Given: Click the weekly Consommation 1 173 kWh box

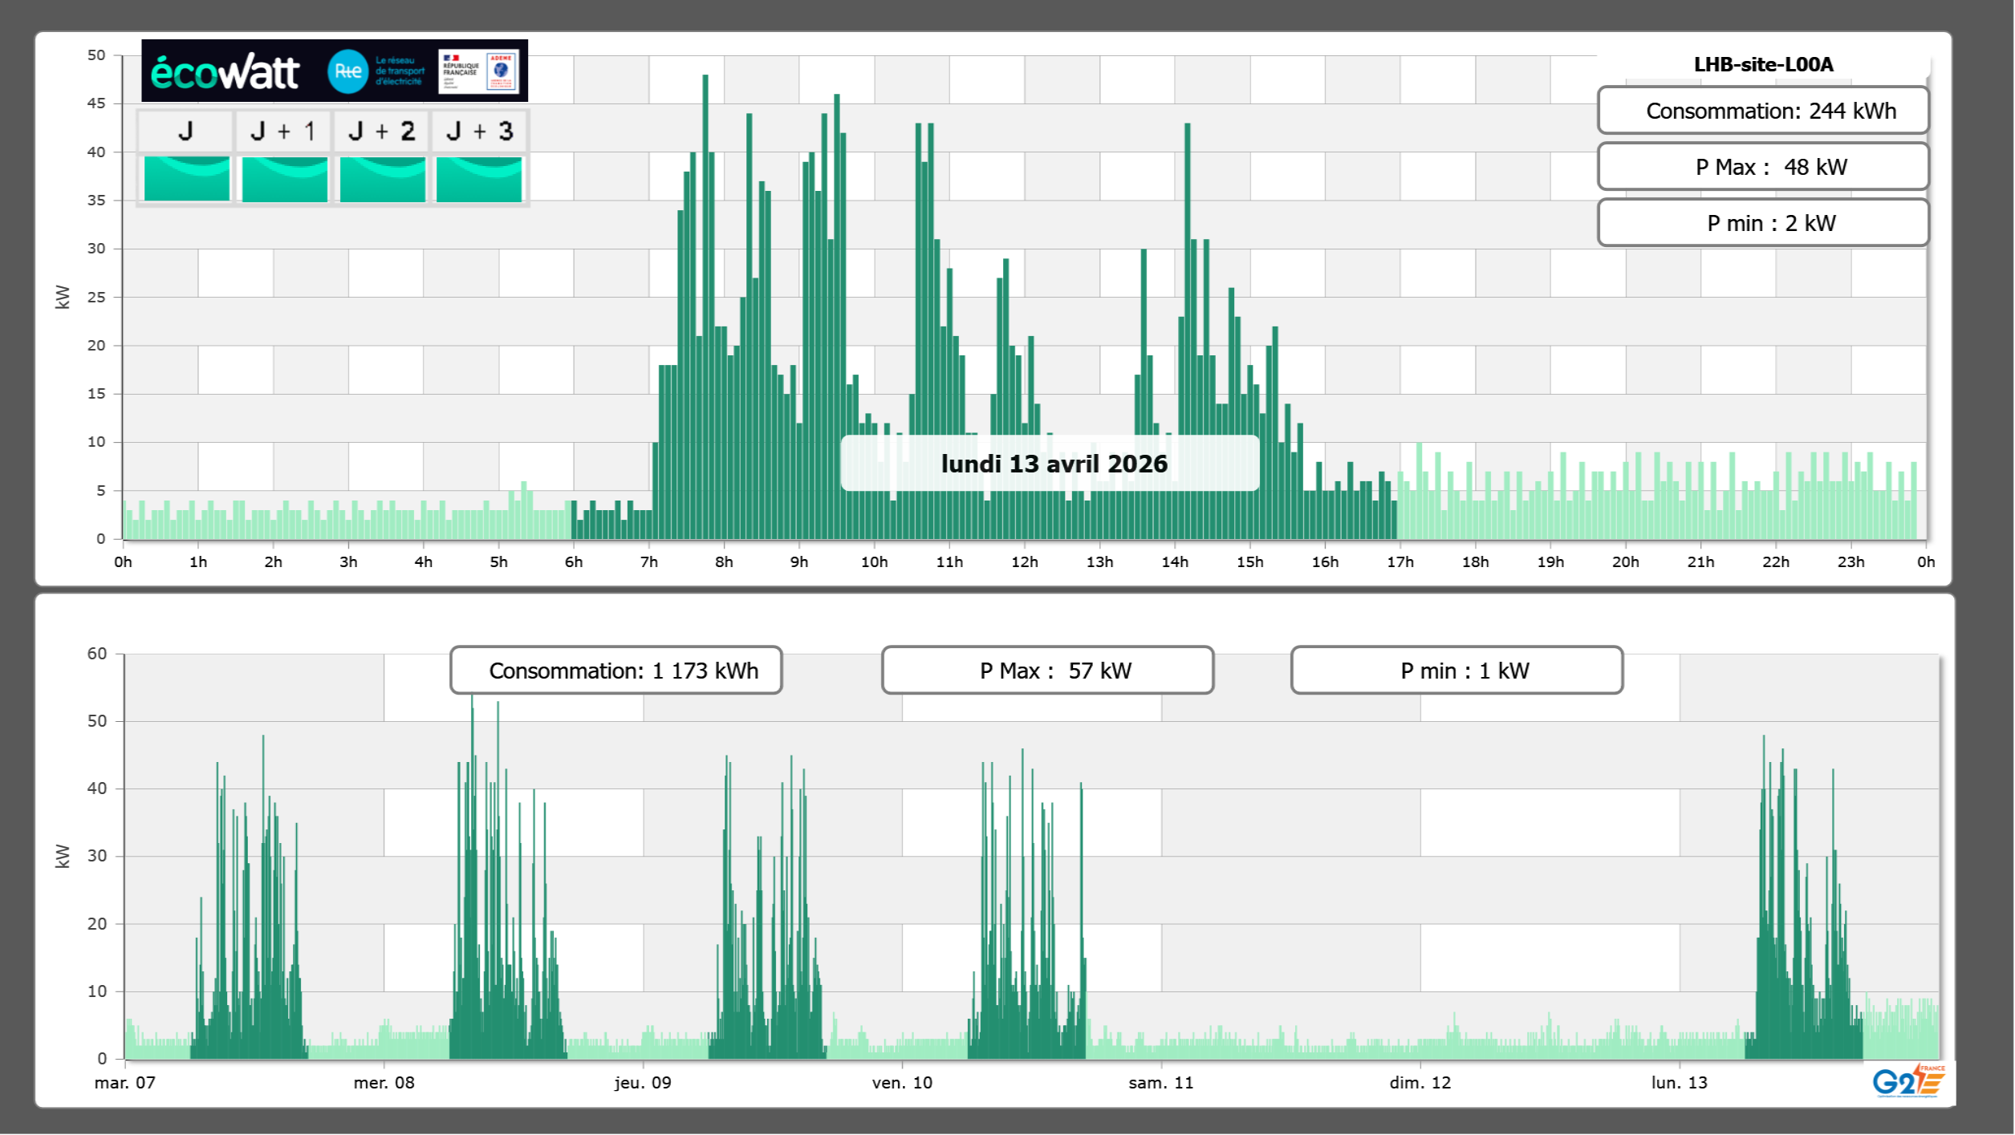Looking at the screenshot, I should pyautogui.click(x=615, y=671).
